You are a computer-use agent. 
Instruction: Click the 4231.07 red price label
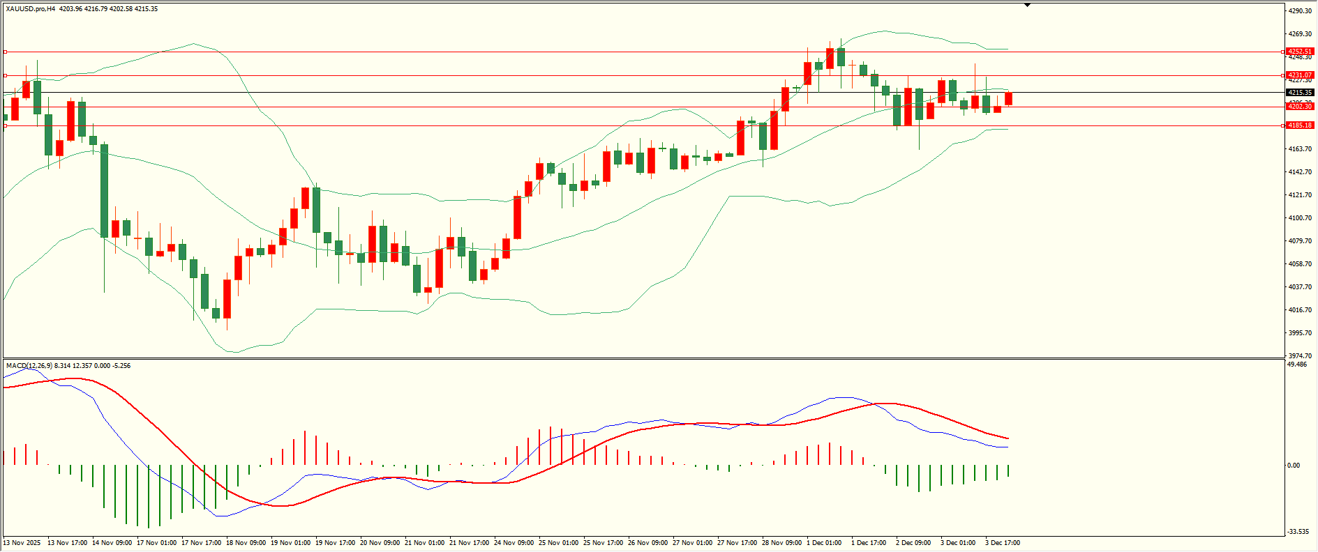(1300, 75)
